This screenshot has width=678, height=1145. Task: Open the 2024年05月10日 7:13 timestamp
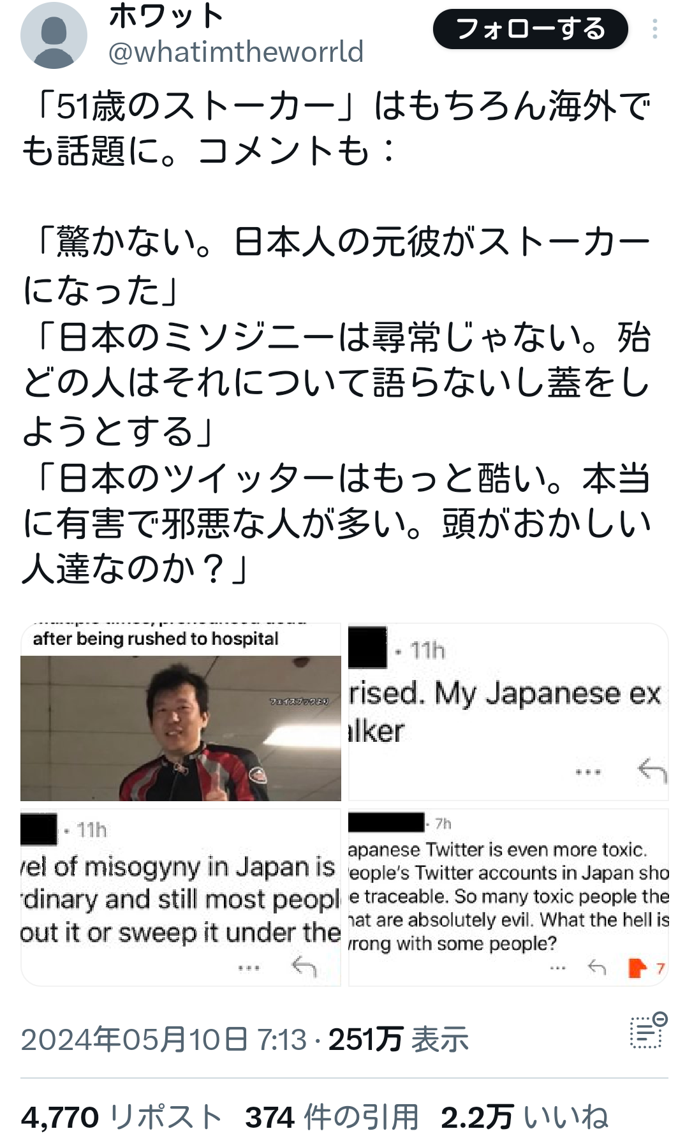point(164,1039)
